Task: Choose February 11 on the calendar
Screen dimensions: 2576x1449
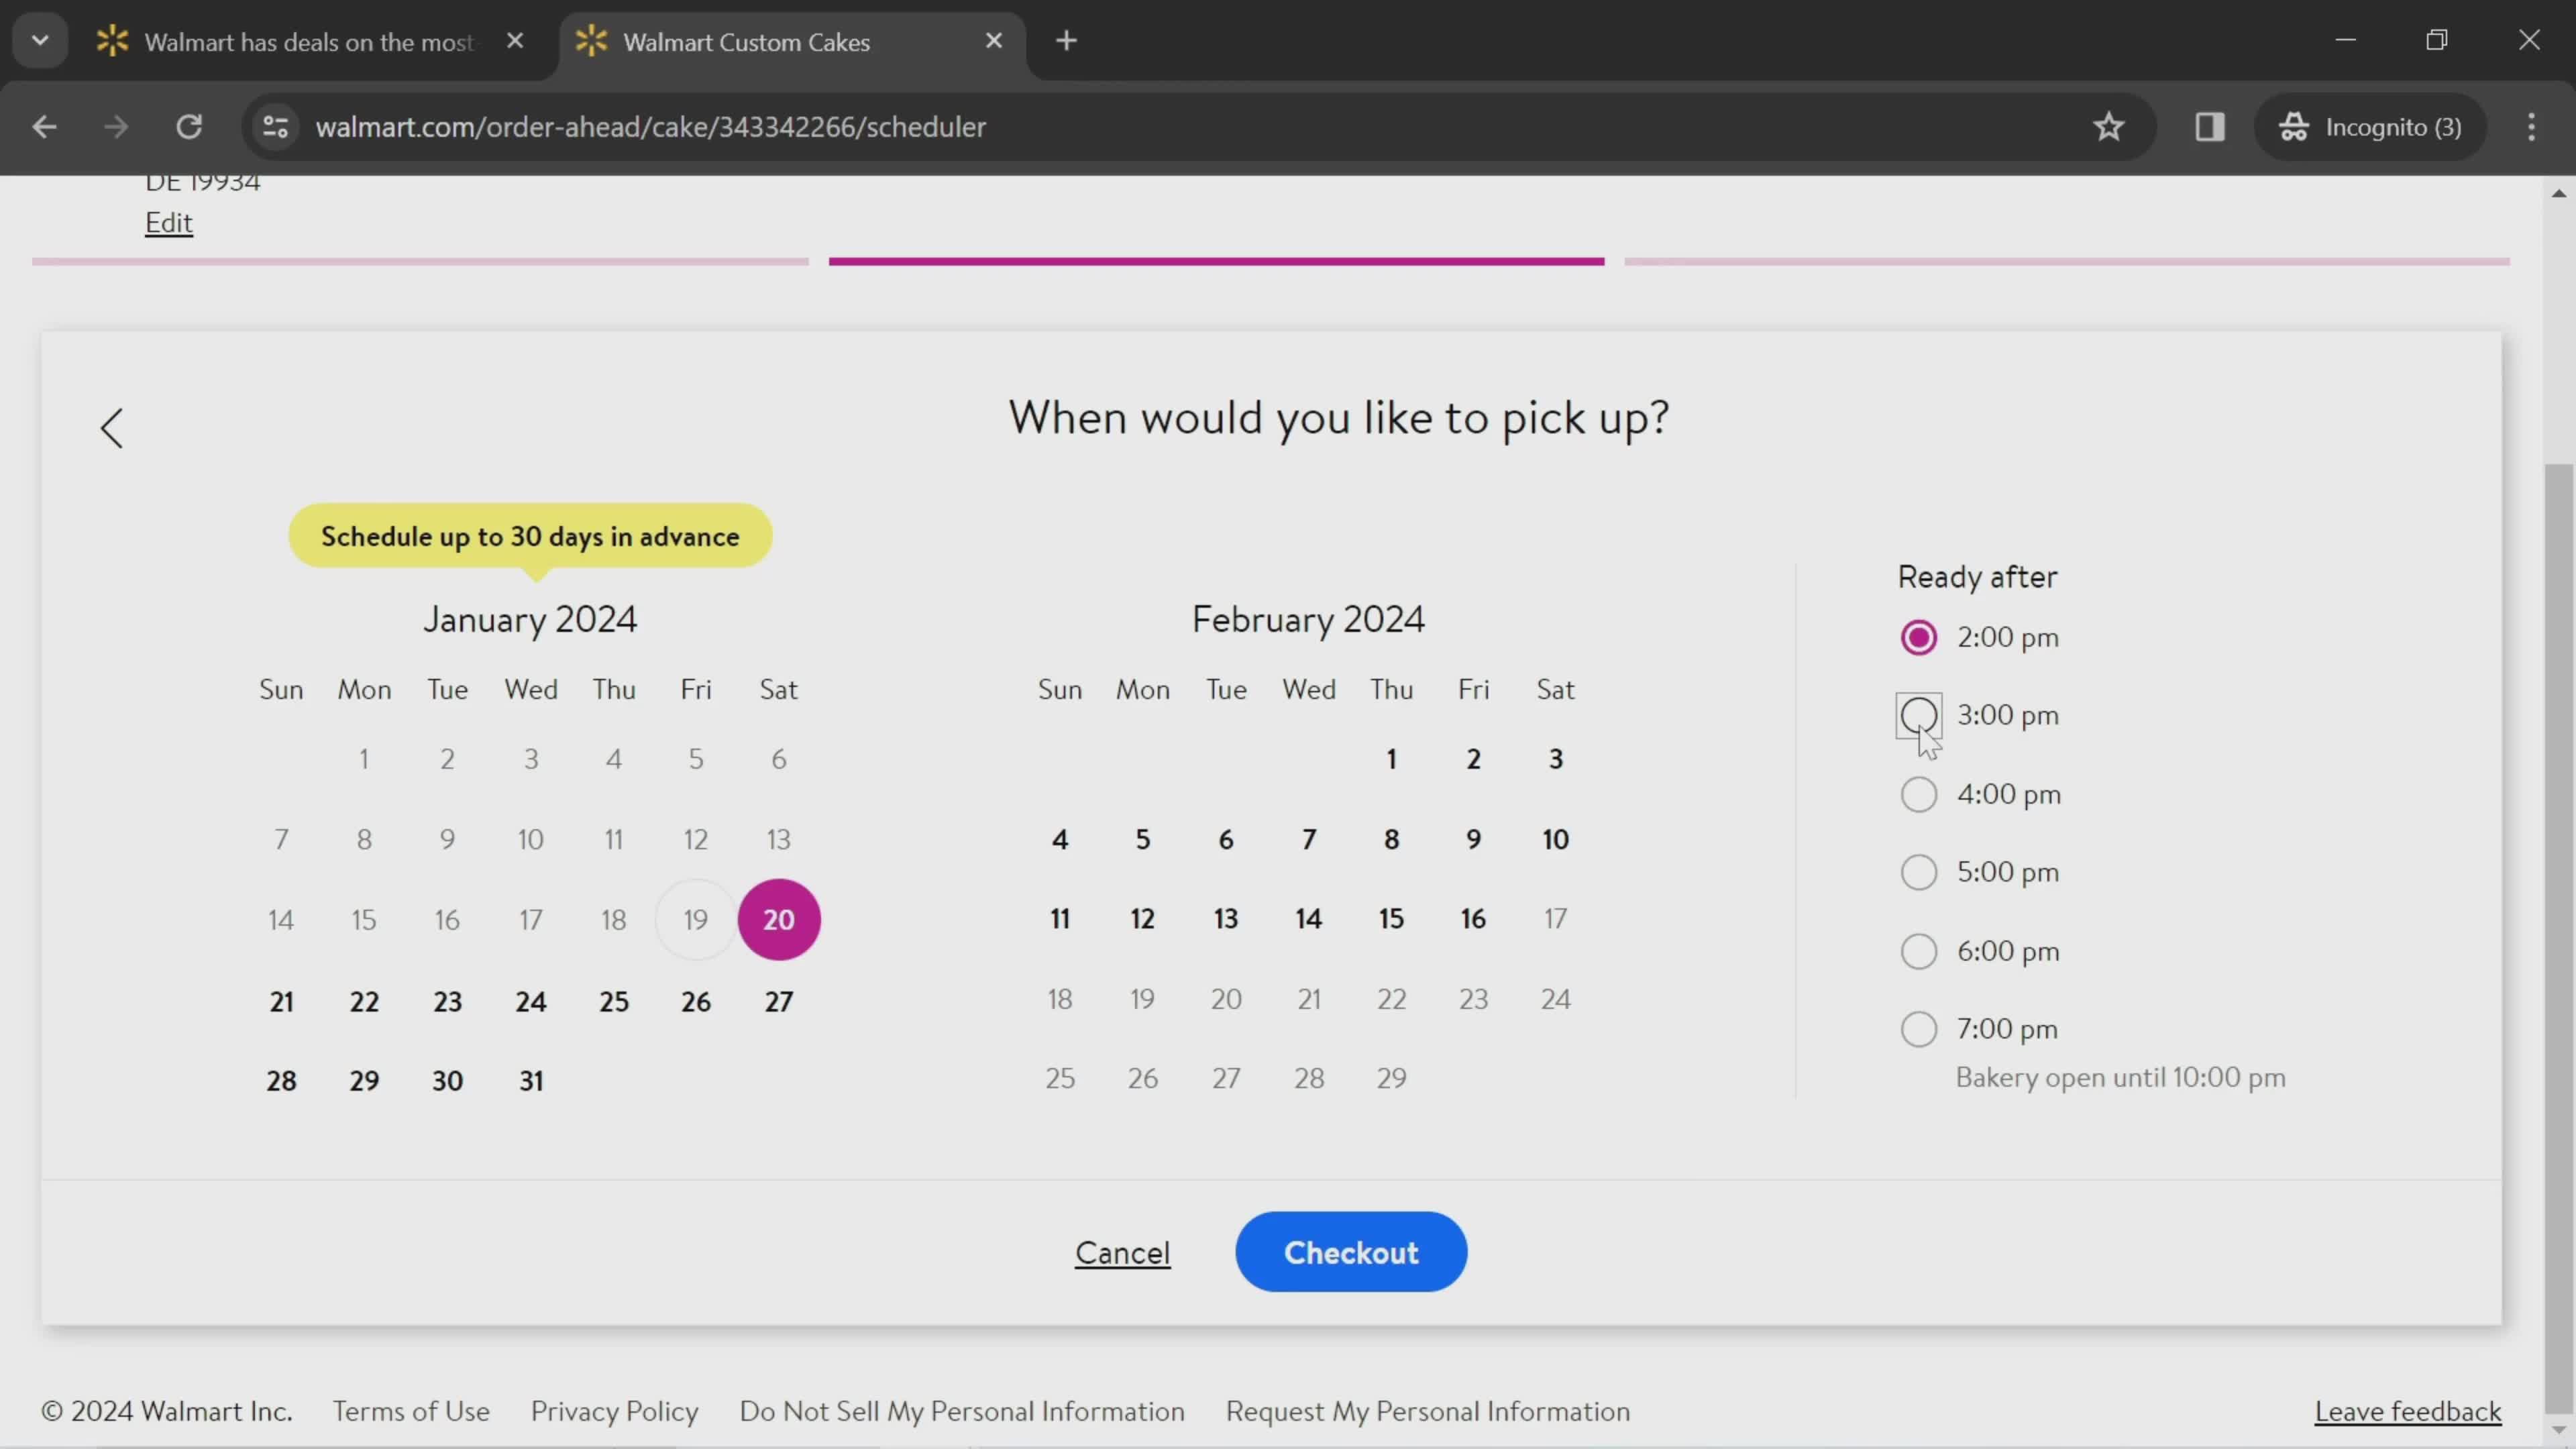Action: [1060, 918]
